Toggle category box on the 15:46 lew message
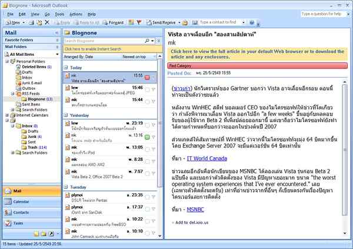353x249 pixels. 147,90
